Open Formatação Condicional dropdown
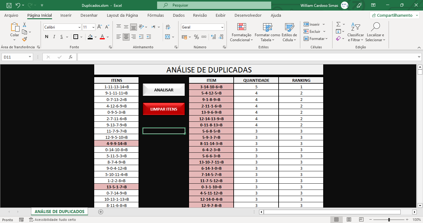 (x=241, y=32)
